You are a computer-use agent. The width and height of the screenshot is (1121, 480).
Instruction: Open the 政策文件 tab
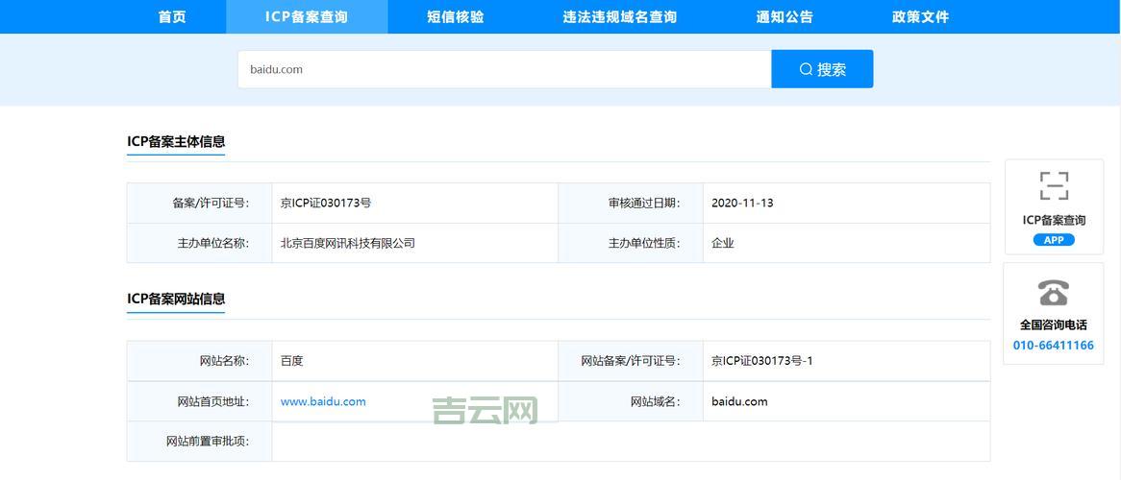tap(921, 16)
